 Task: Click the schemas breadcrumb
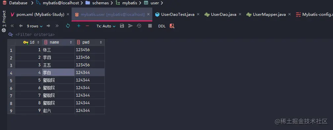point(101,3)
